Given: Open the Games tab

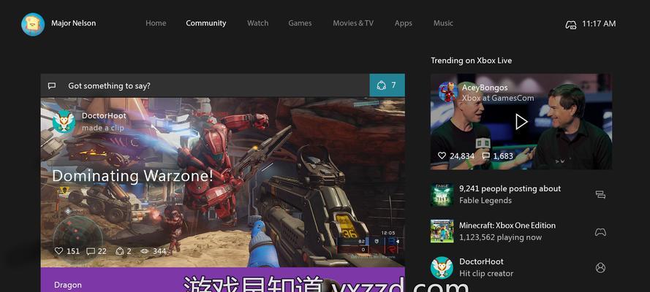Looking at the screenshot, I should (x=300, y=23).
